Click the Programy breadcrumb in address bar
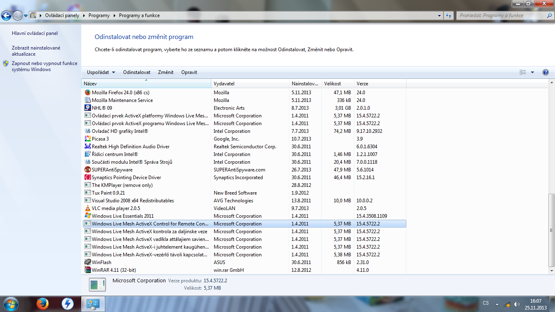 [x=99, y=15]
